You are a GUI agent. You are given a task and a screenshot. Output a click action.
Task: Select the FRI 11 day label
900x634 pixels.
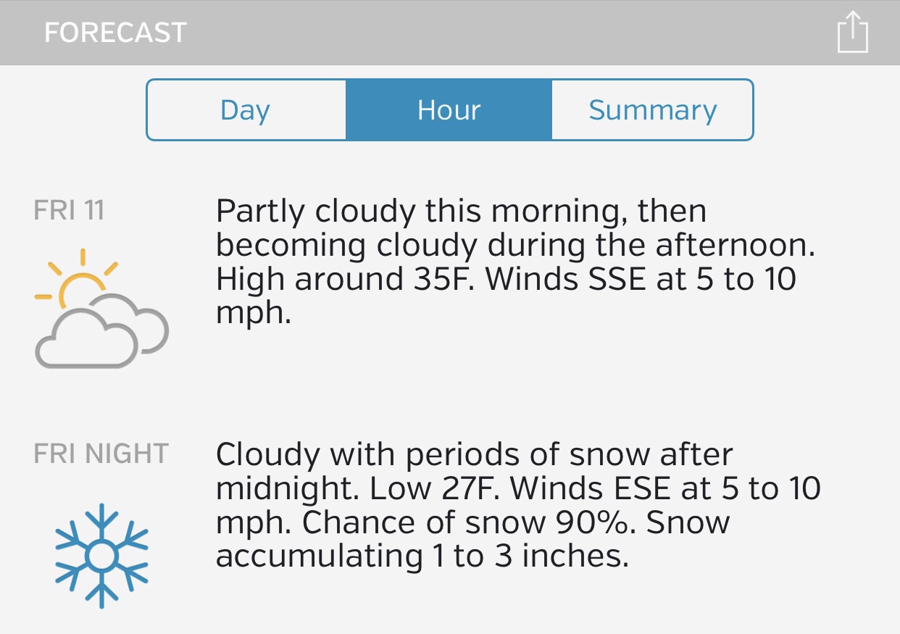(x=70, y=211)
